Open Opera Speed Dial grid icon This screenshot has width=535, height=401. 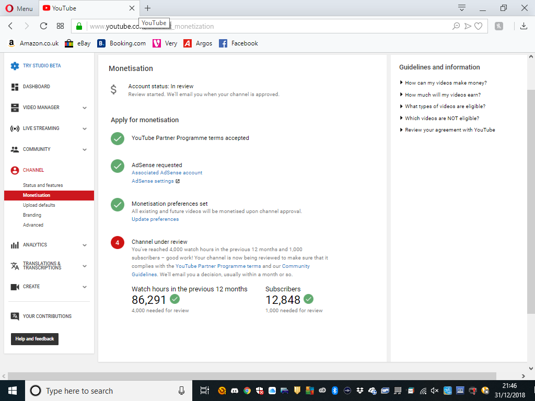click(61, 26)
